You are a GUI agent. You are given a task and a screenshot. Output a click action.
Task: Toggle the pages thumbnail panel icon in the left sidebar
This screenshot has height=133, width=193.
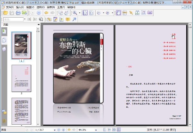[x=4, y=40]
